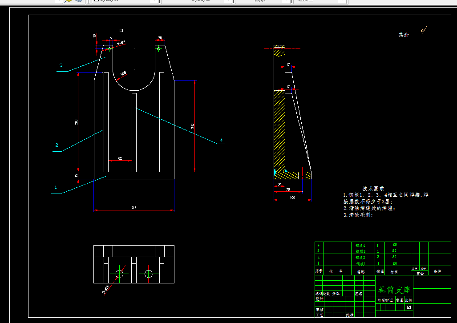Select the 其余 text near top right
The image size is (457, 323).
coord(404,35)
